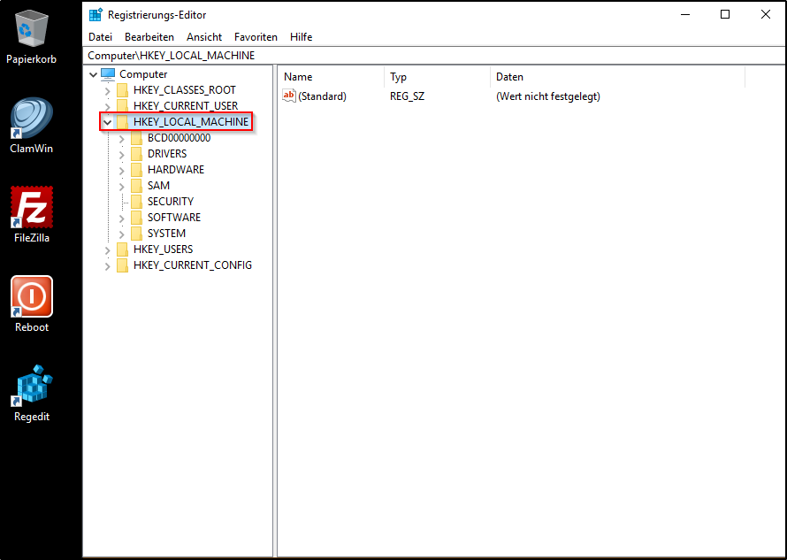The width and height of the screenshot is (787, 560).
Task: Click the SAM folder icon
Action: pos(136,186)
